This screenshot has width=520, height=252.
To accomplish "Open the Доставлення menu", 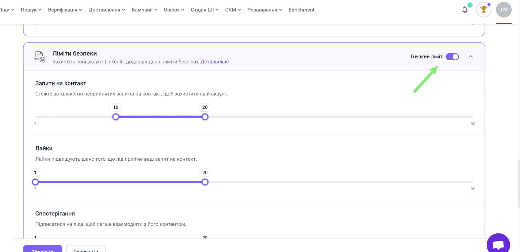I will pyautogui.click(x=107, y=10).
